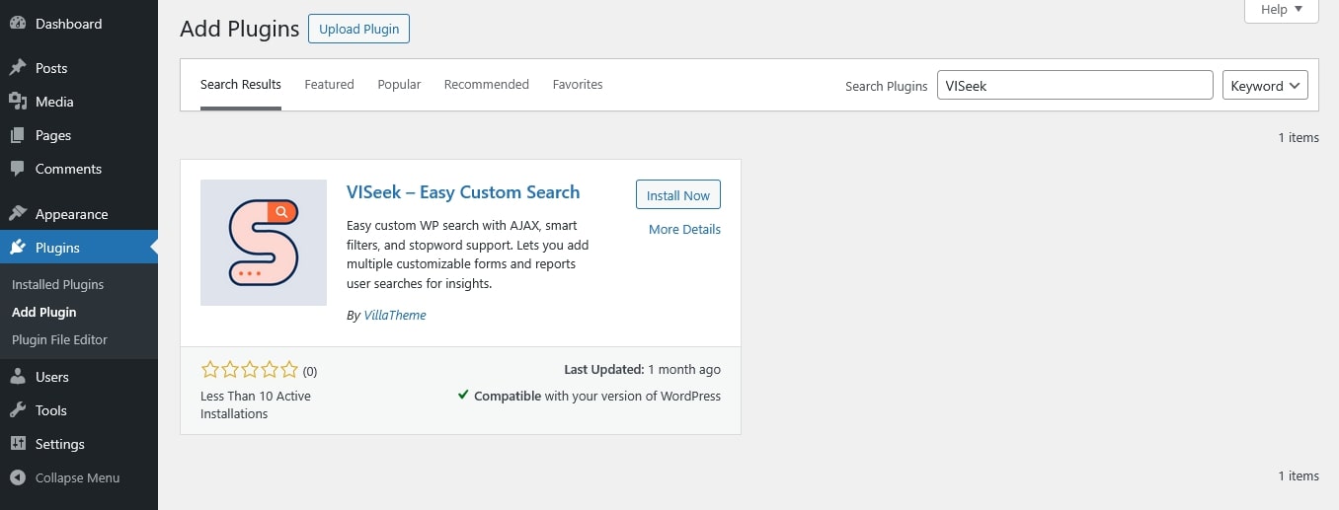Open More Details link for VISeek

[684, 229]
